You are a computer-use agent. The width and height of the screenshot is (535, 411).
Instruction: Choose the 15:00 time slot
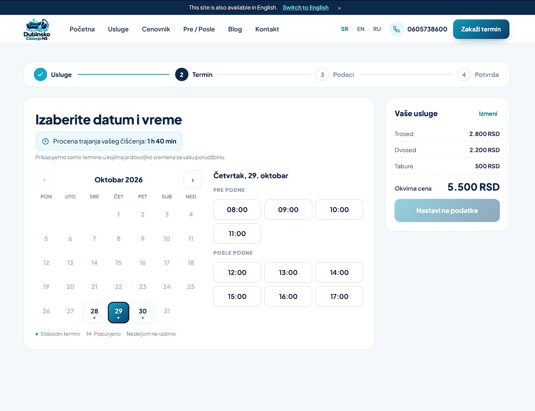coord(237,296)
